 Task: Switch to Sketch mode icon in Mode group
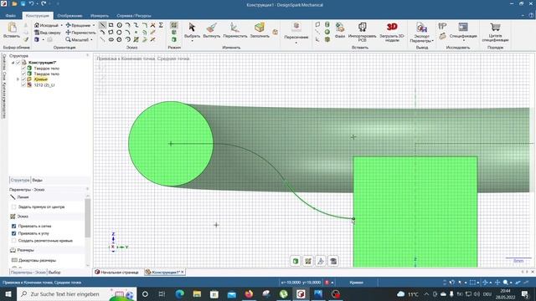[x=174, y=25]
